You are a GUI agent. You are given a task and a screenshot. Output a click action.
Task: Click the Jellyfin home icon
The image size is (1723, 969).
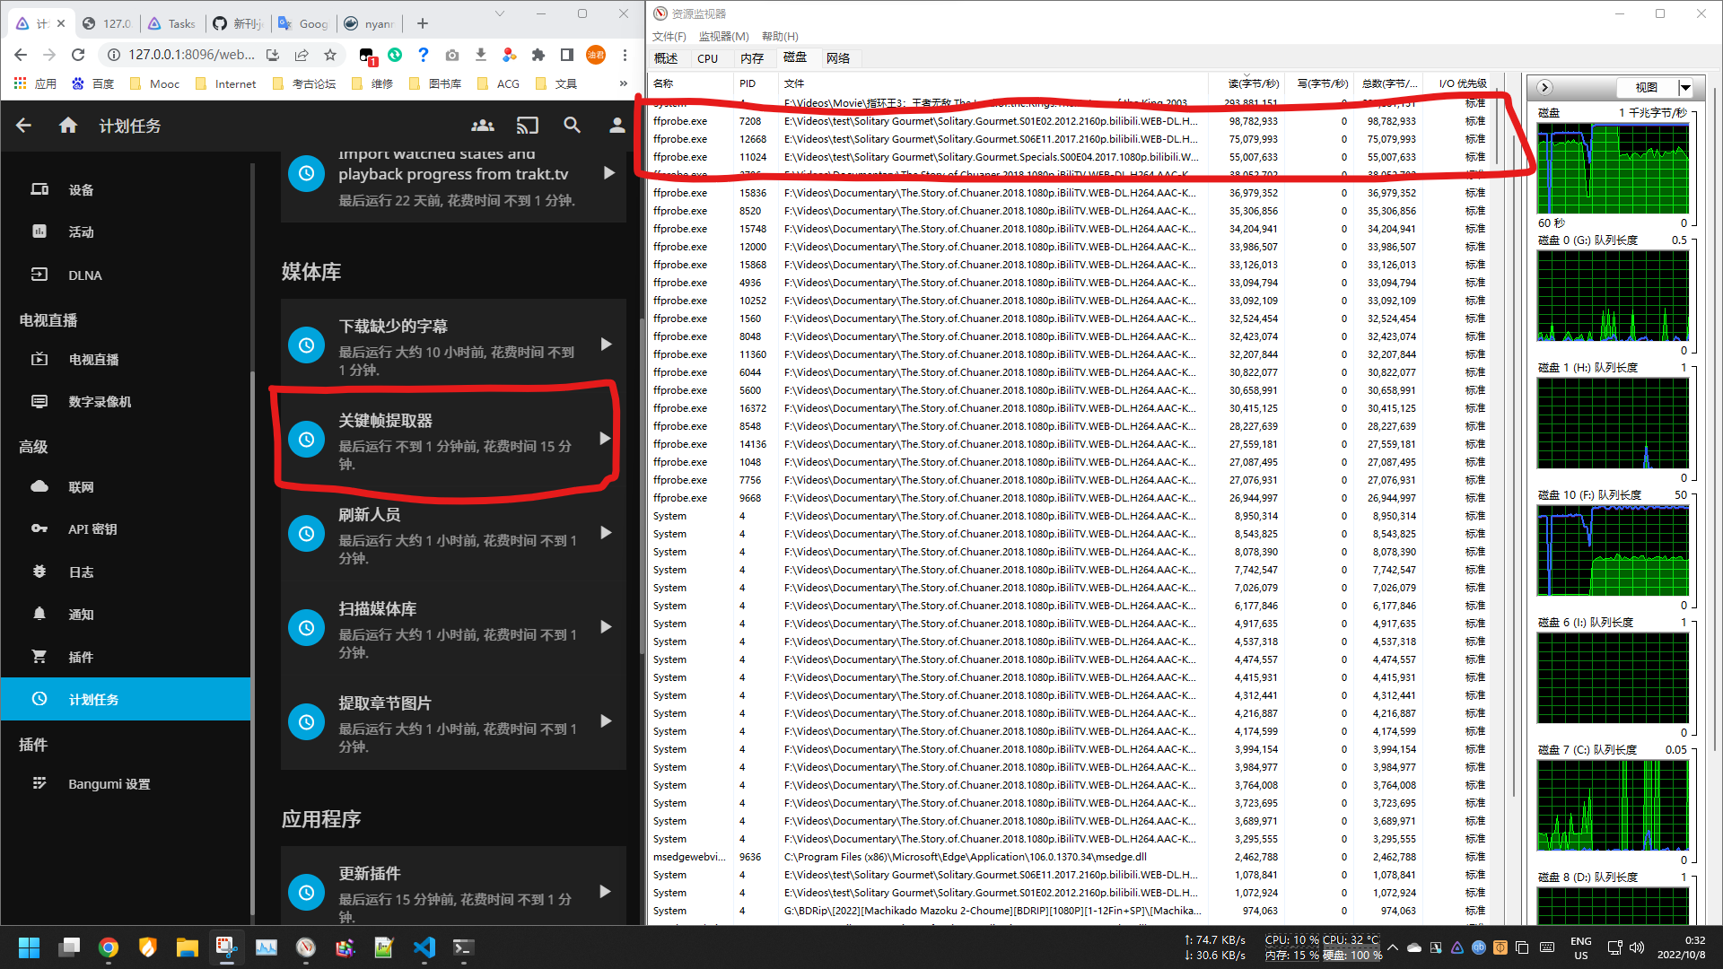(68, 126)
